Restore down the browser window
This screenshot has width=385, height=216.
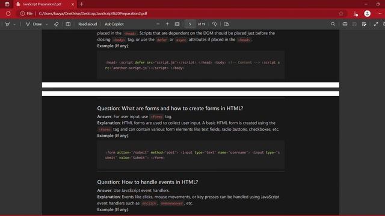pos(378,4)
